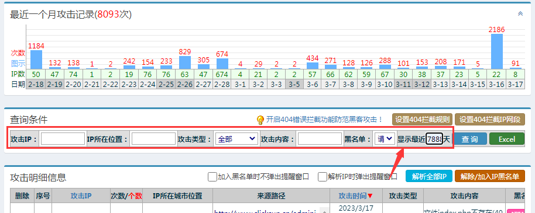Click 解除/加入IP黑名单 button
This screenshot has width=535, height=213.
tap(489, 176)
